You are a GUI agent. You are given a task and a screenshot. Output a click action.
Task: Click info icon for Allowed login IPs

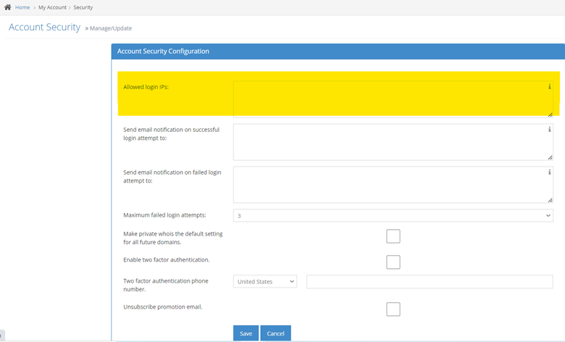point(549,87)
